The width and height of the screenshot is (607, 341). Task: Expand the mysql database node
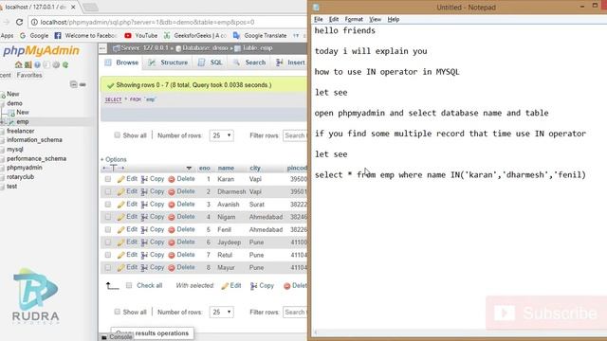[x=2, y=150]
